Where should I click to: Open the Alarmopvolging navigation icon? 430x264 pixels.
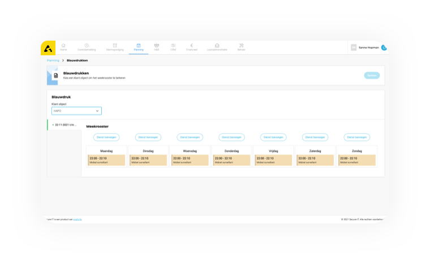(x=115, y=45)
